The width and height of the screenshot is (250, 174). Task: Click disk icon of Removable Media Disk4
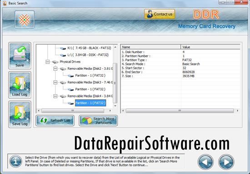[63, 97]
